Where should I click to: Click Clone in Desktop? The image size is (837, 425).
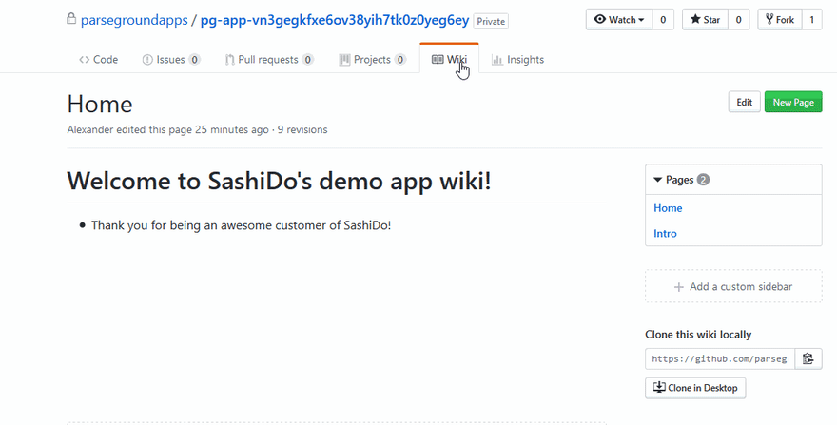[695, 388]
